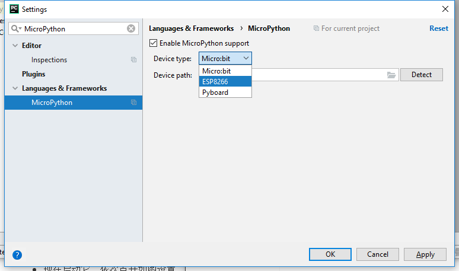459x271 pixels.
Task: Click the Reset link
Action: (x=438, y=28)
